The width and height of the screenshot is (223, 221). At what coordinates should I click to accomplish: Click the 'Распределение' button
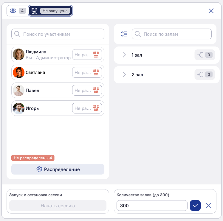(58, 169)
